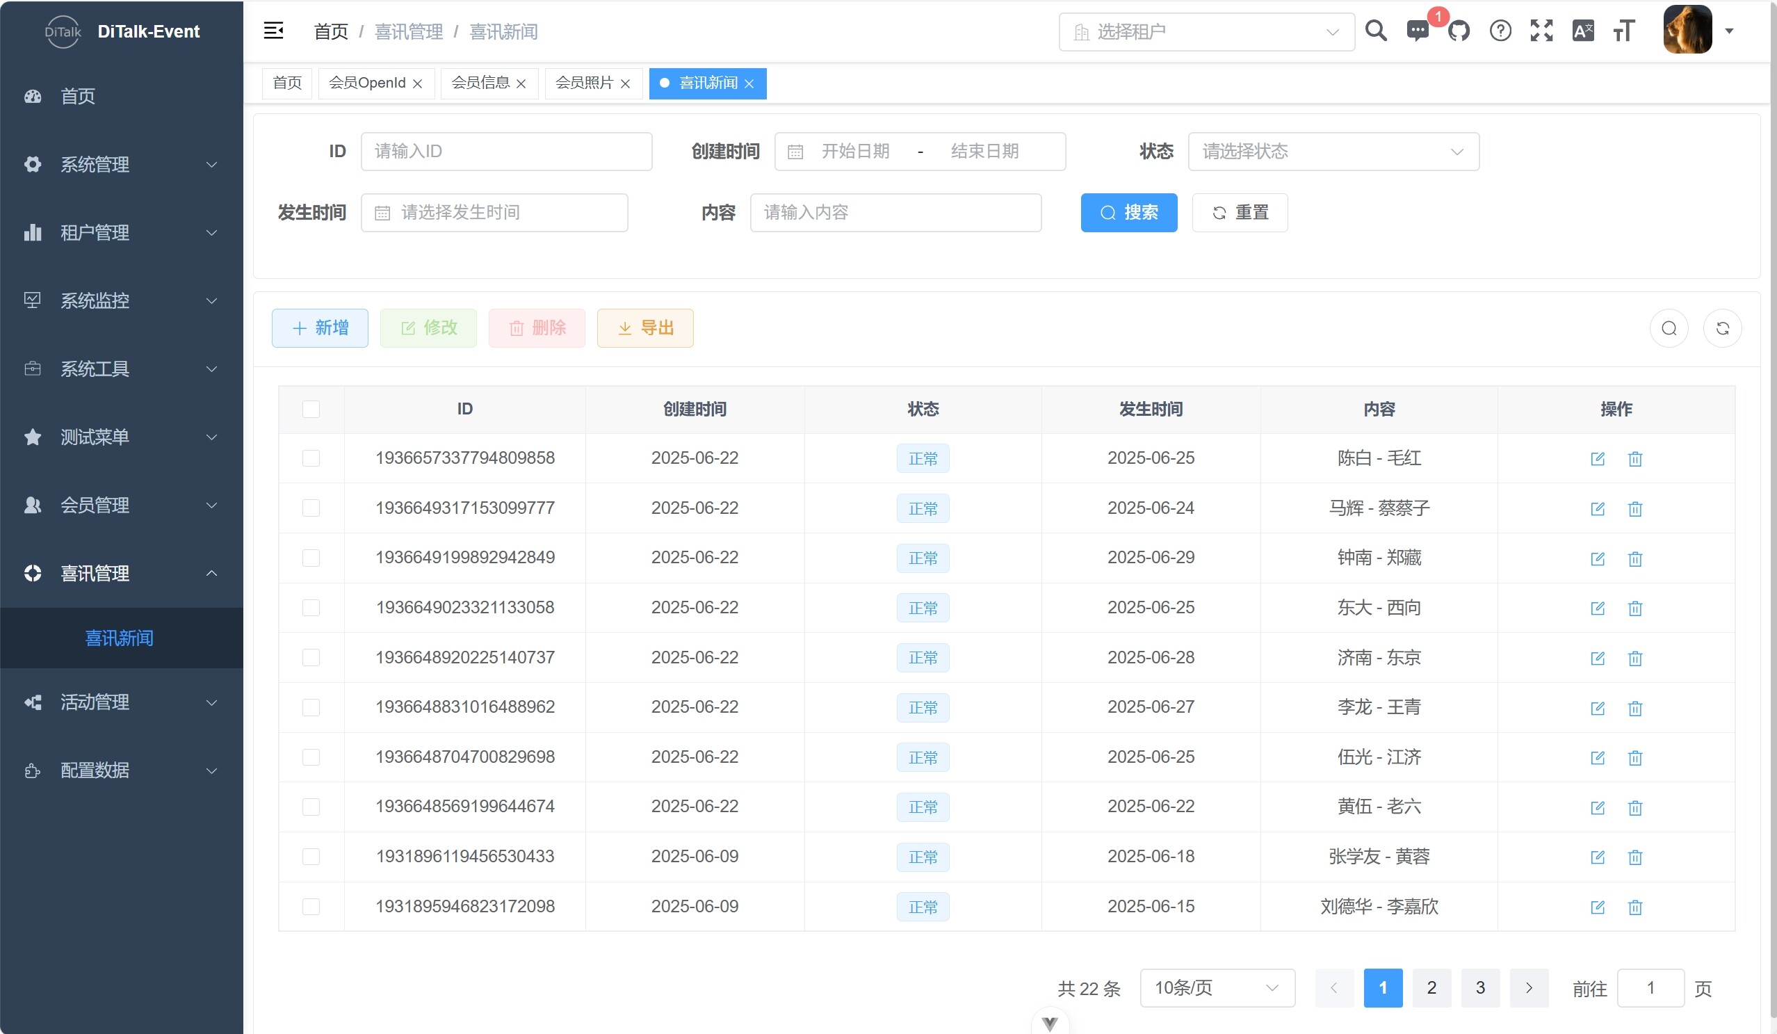Toggle the select-all header checkbox
The image size is (1777, 1034).
[x=311, y=409]
